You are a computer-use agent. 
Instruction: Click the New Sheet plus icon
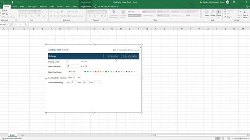[x=23, y=135]
